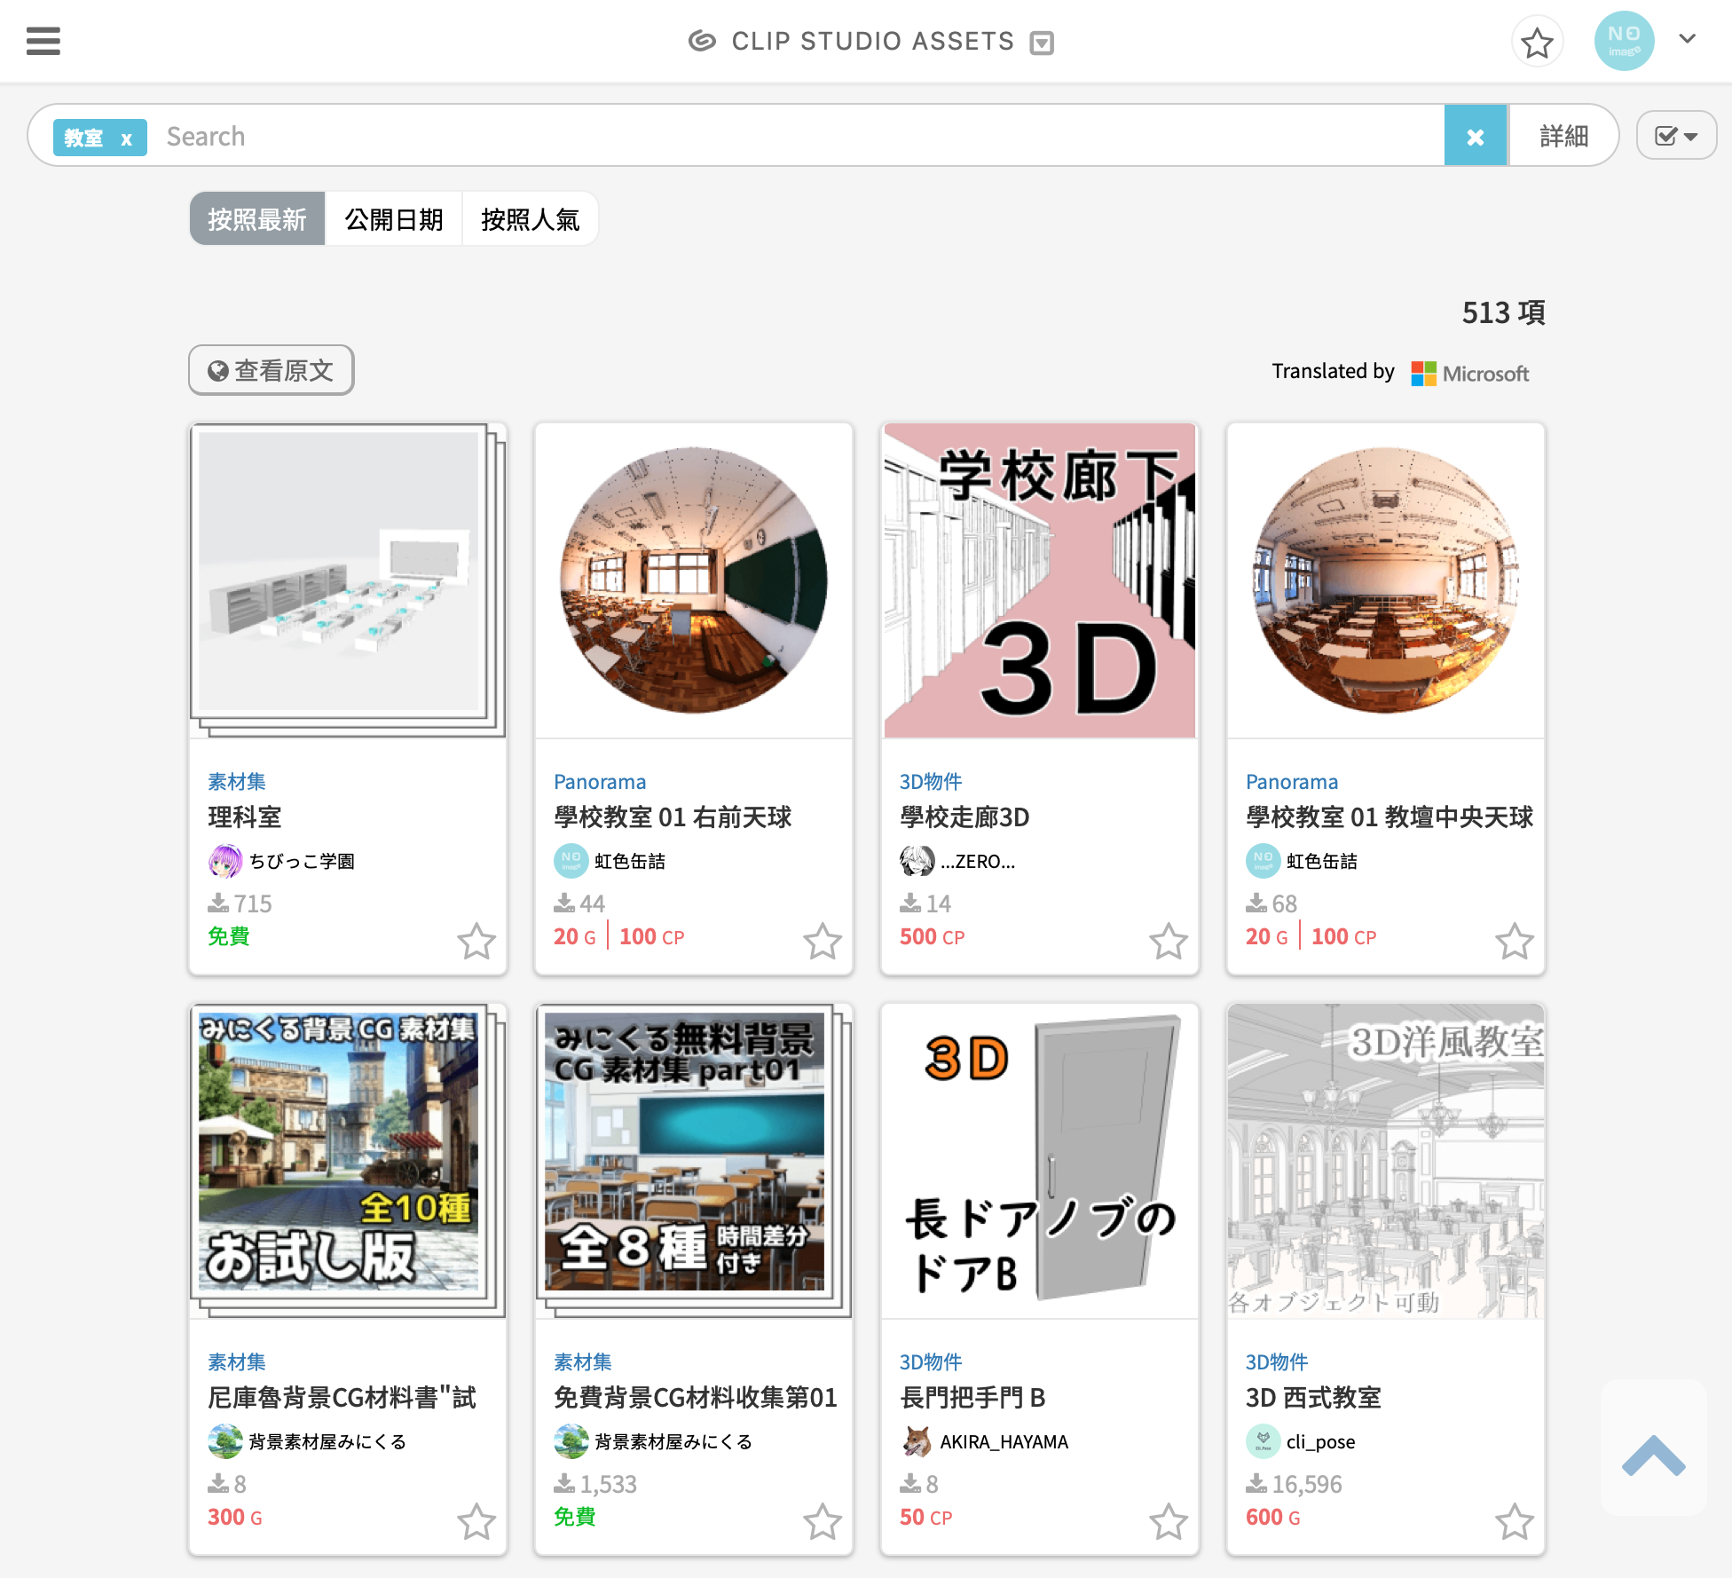Open favorites star in header
This screenshot has height=1578, width=1732.
click(1537, 42)
